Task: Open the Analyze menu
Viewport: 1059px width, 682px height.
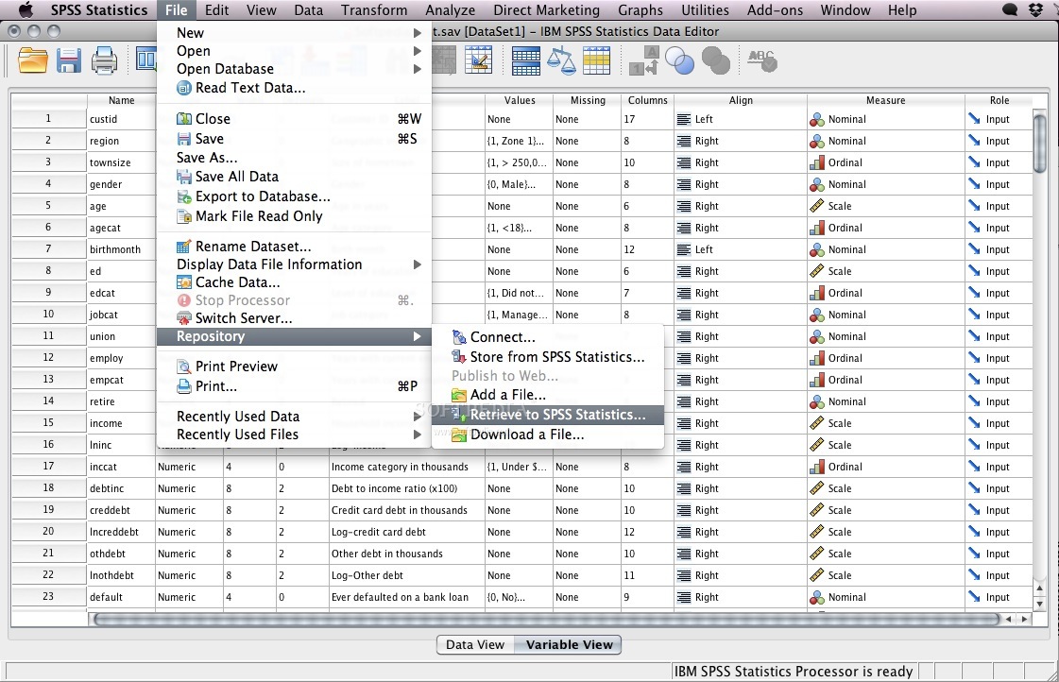Action: point(450,10)
